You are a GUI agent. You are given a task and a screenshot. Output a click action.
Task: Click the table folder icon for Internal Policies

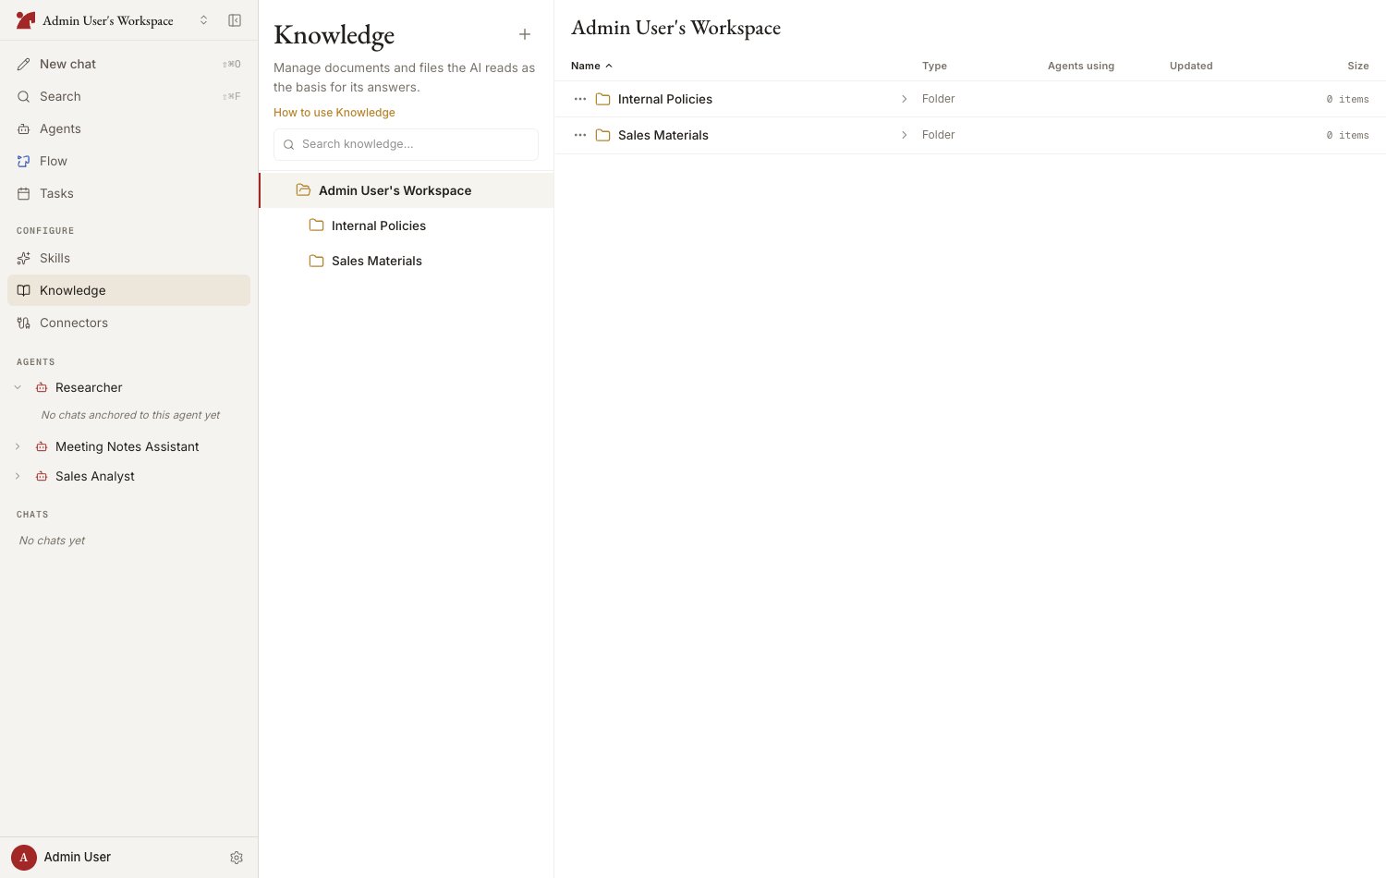tap(603, 99)
